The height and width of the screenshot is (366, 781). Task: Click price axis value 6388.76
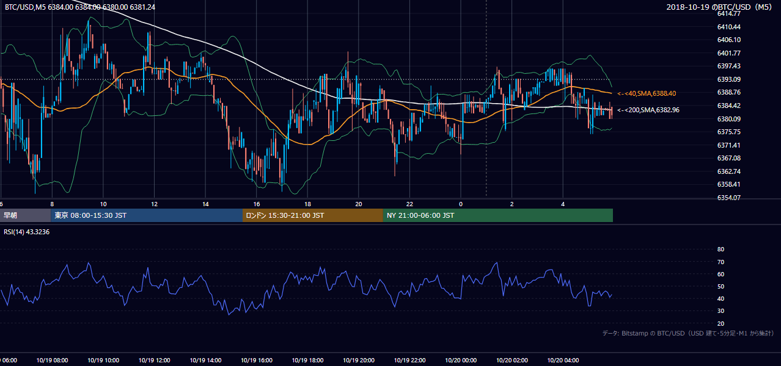pyautogui.click(x=728, y=92)
